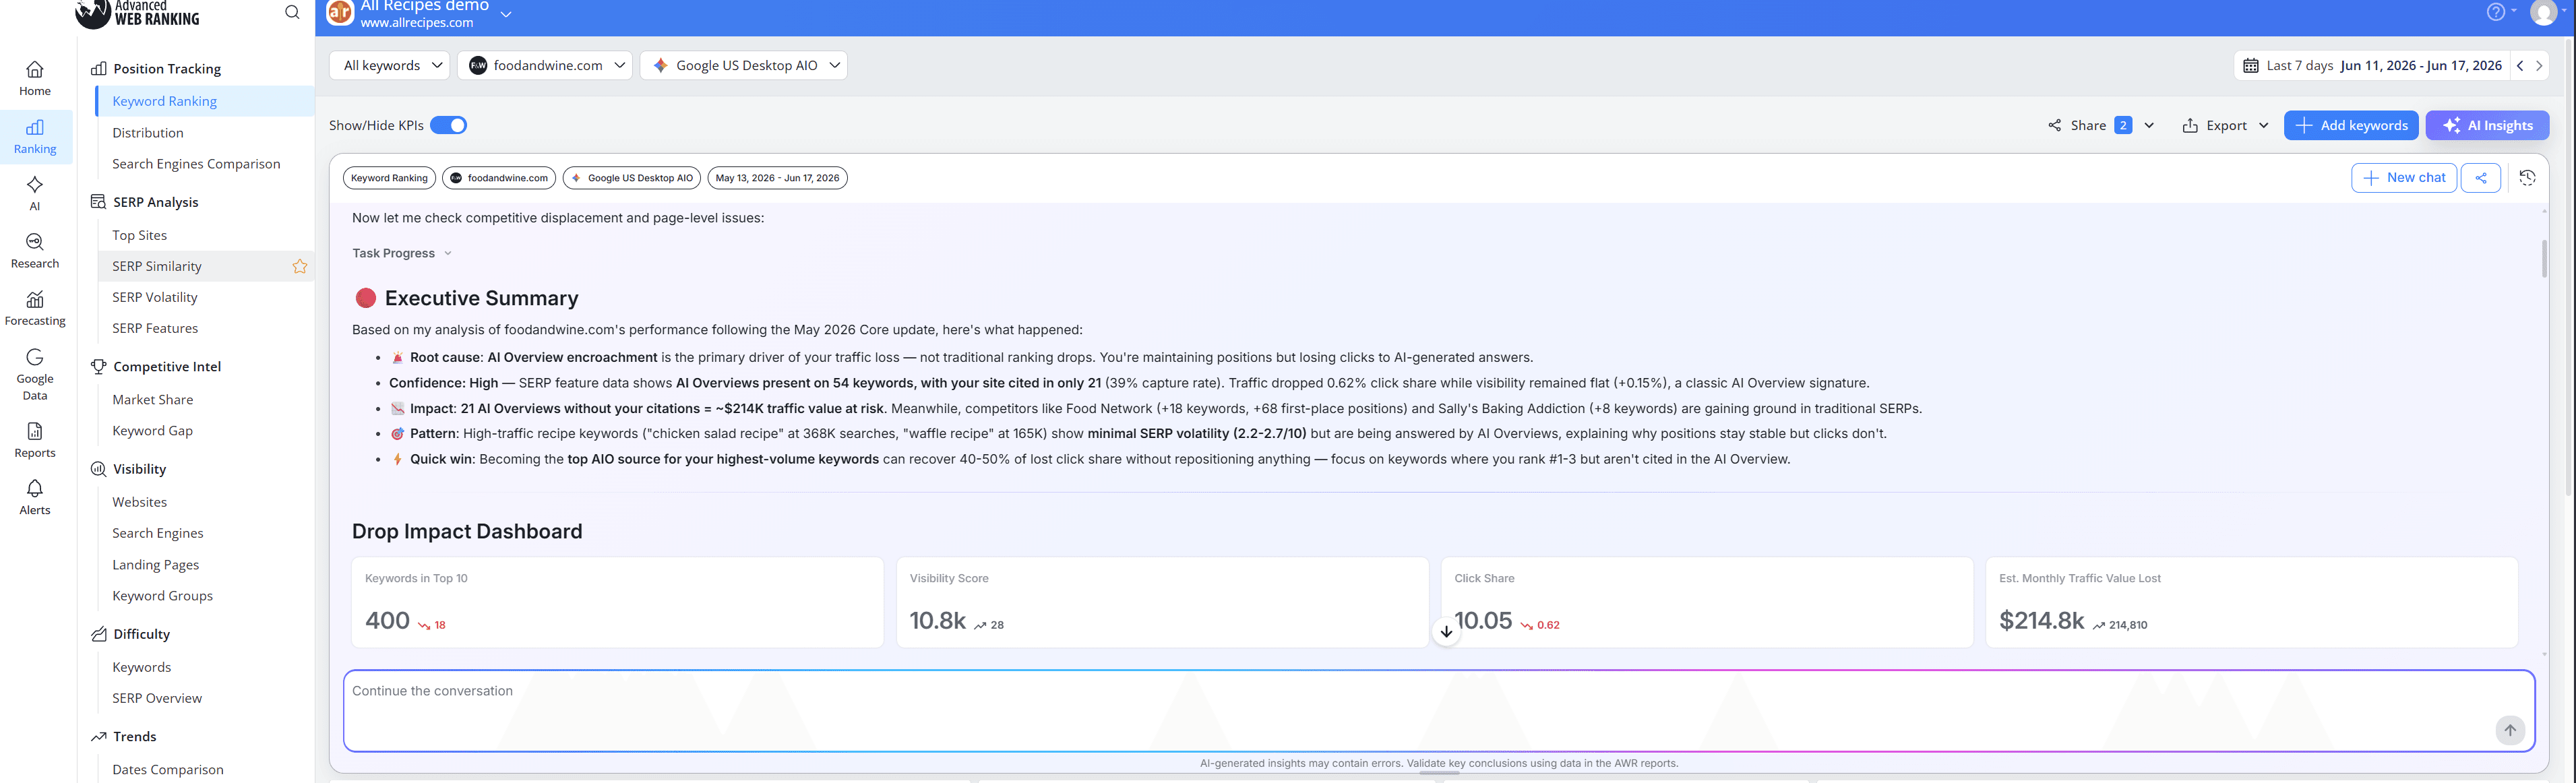Click the share chat icon button

2481,178
